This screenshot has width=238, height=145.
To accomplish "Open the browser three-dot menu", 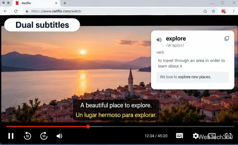I will tap(234, 11).
